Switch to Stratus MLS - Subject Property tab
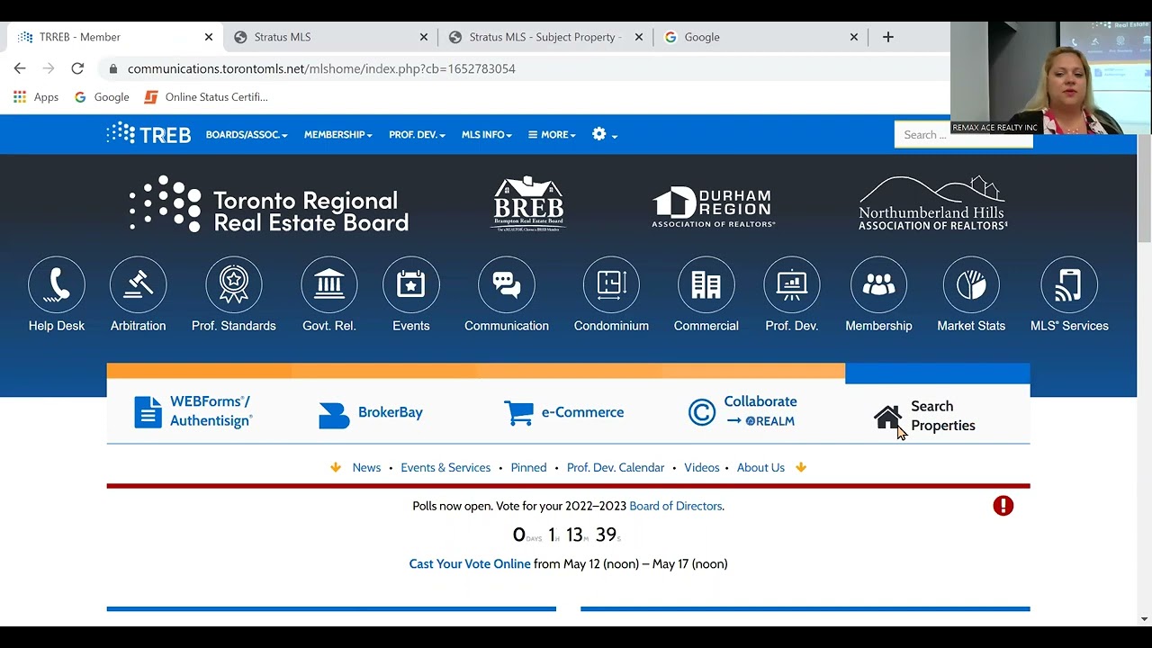1152x648 pixels. tap(545, 37)
